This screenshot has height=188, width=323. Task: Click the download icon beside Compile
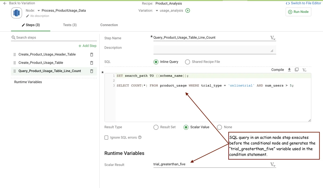tap(289, 70)
